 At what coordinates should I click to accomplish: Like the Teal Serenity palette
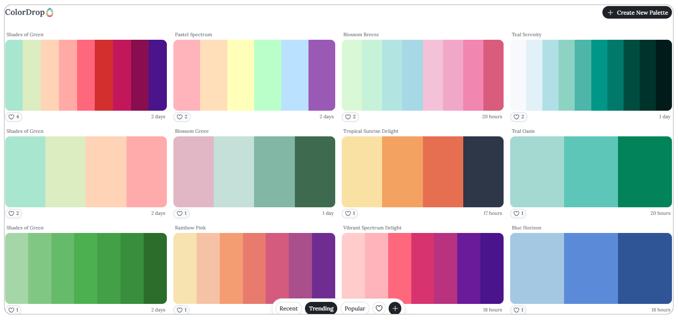point(518,117)
